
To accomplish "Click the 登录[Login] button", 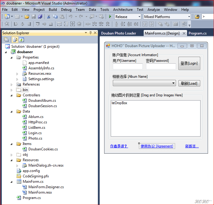I will pos(189,63).
